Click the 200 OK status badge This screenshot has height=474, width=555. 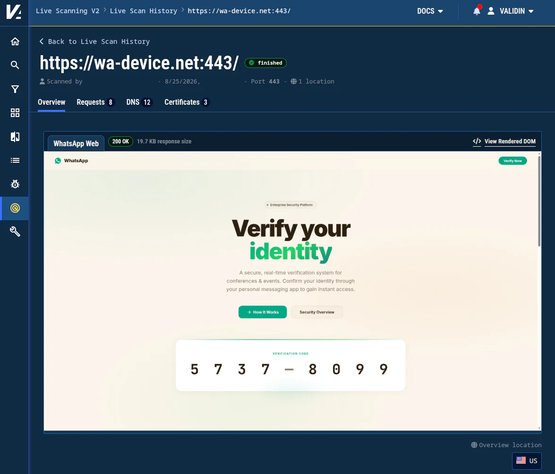[x=121, y=141]
